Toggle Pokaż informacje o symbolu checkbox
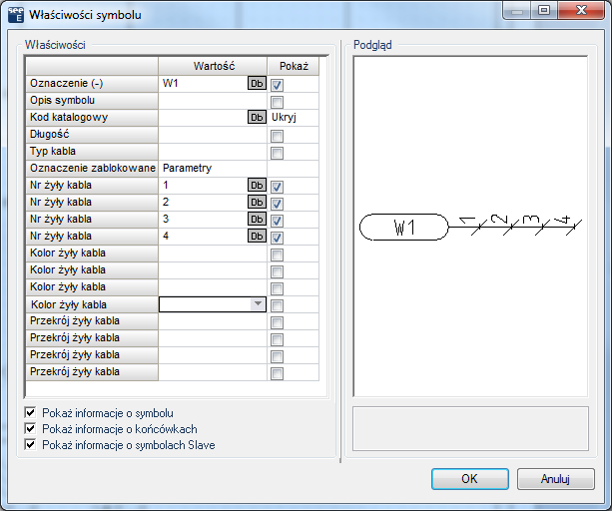The width and height of the screenshot is (612, 511). (30, 413)
